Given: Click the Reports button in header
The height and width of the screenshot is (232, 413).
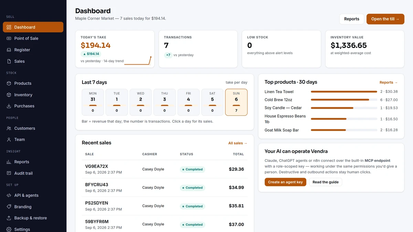Looking at the screenshot, I should (x=351, y=19).
